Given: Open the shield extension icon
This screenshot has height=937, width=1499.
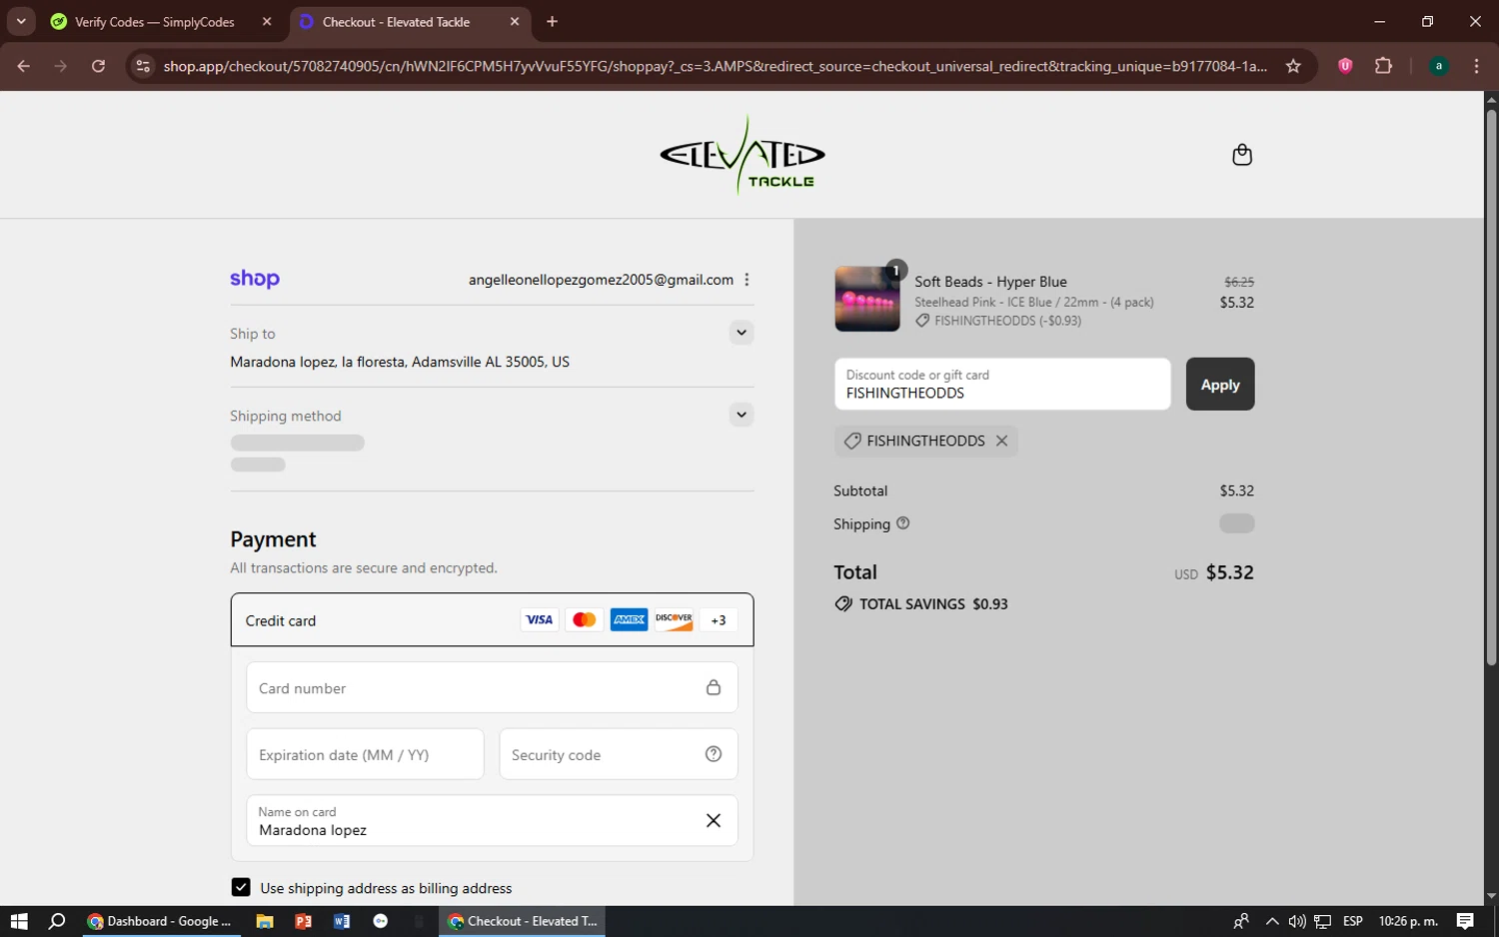Looking at the screenshot, I should click(1345, 66).
